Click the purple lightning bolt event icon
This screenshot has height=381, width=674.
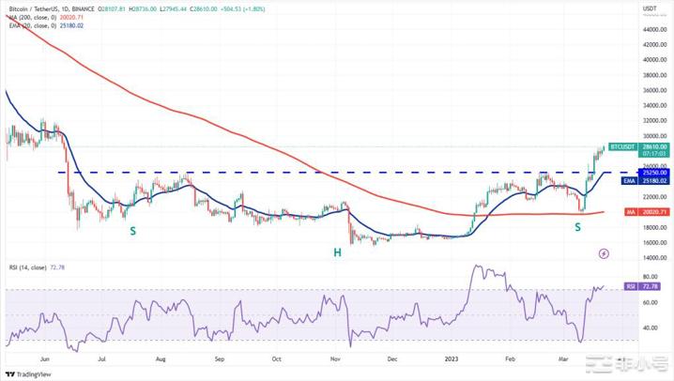(x=603, y=252)
